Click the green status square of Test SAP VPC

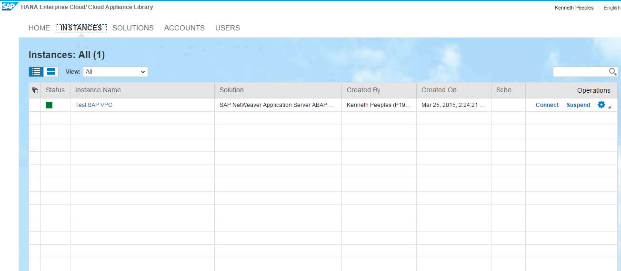click(x=49, y=105)
